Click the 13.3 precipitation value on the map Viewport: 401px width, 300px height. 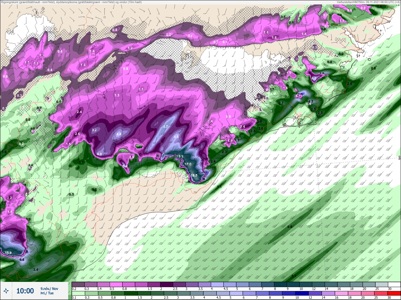click(x=180, y=156)
